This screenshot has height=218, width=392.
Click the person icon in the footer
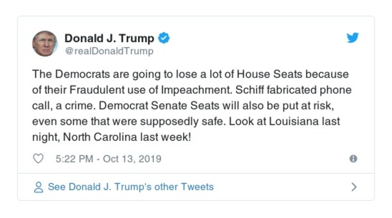click(x=38, y=187)
